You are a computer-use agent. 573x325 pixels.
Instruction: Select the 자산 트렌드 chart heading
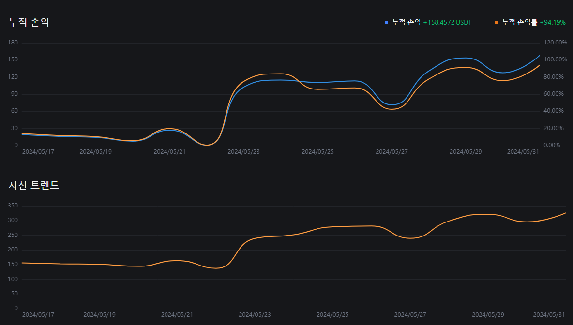coord(34,185)
